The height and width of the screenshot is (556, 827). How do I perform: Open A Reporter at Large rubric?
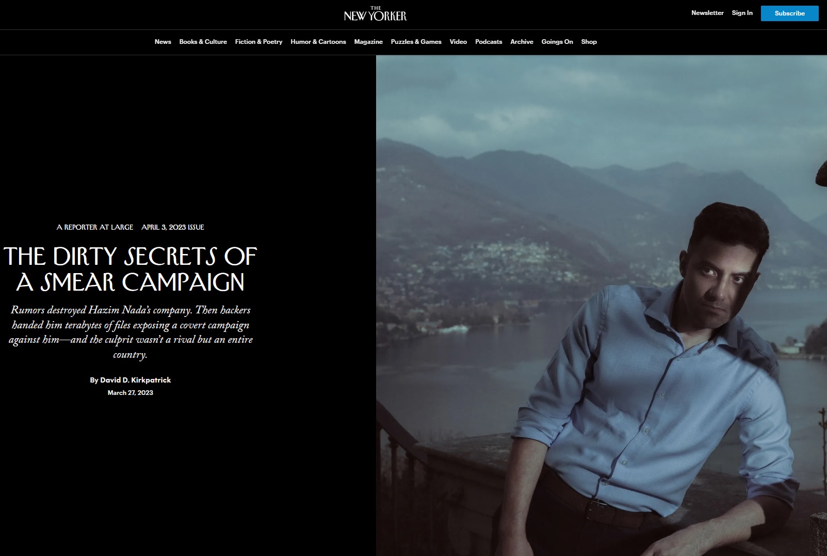(95, 227)
